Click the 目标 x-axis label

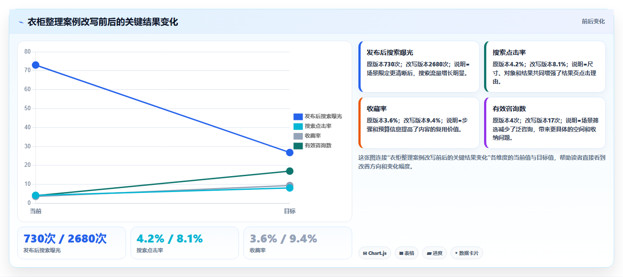[x=290, y=211]
